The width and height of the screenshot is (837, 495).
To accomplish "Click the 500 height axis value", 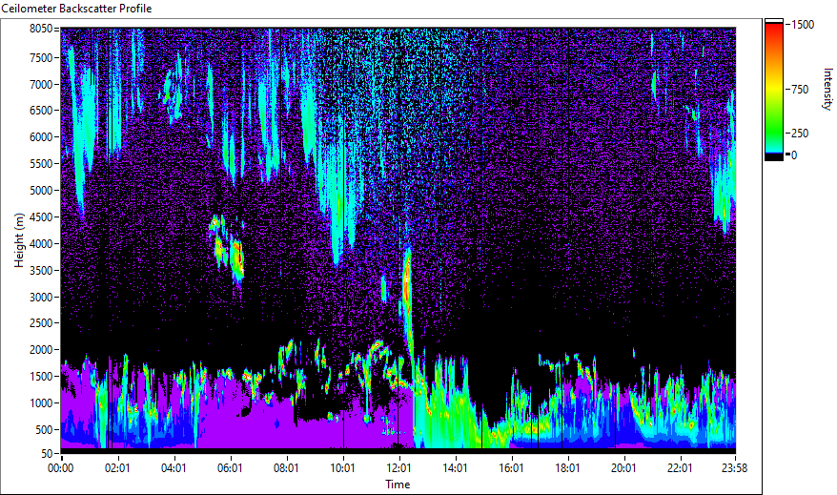I will tap(44, 430).
